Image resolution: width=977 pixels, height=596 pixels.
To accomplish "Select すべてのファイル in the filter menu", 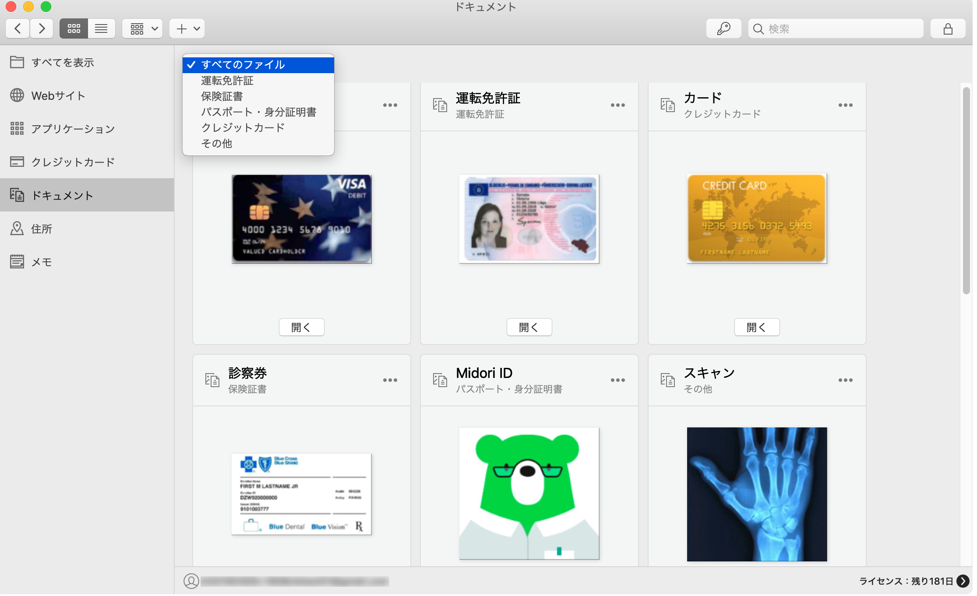I will point(258,65).
